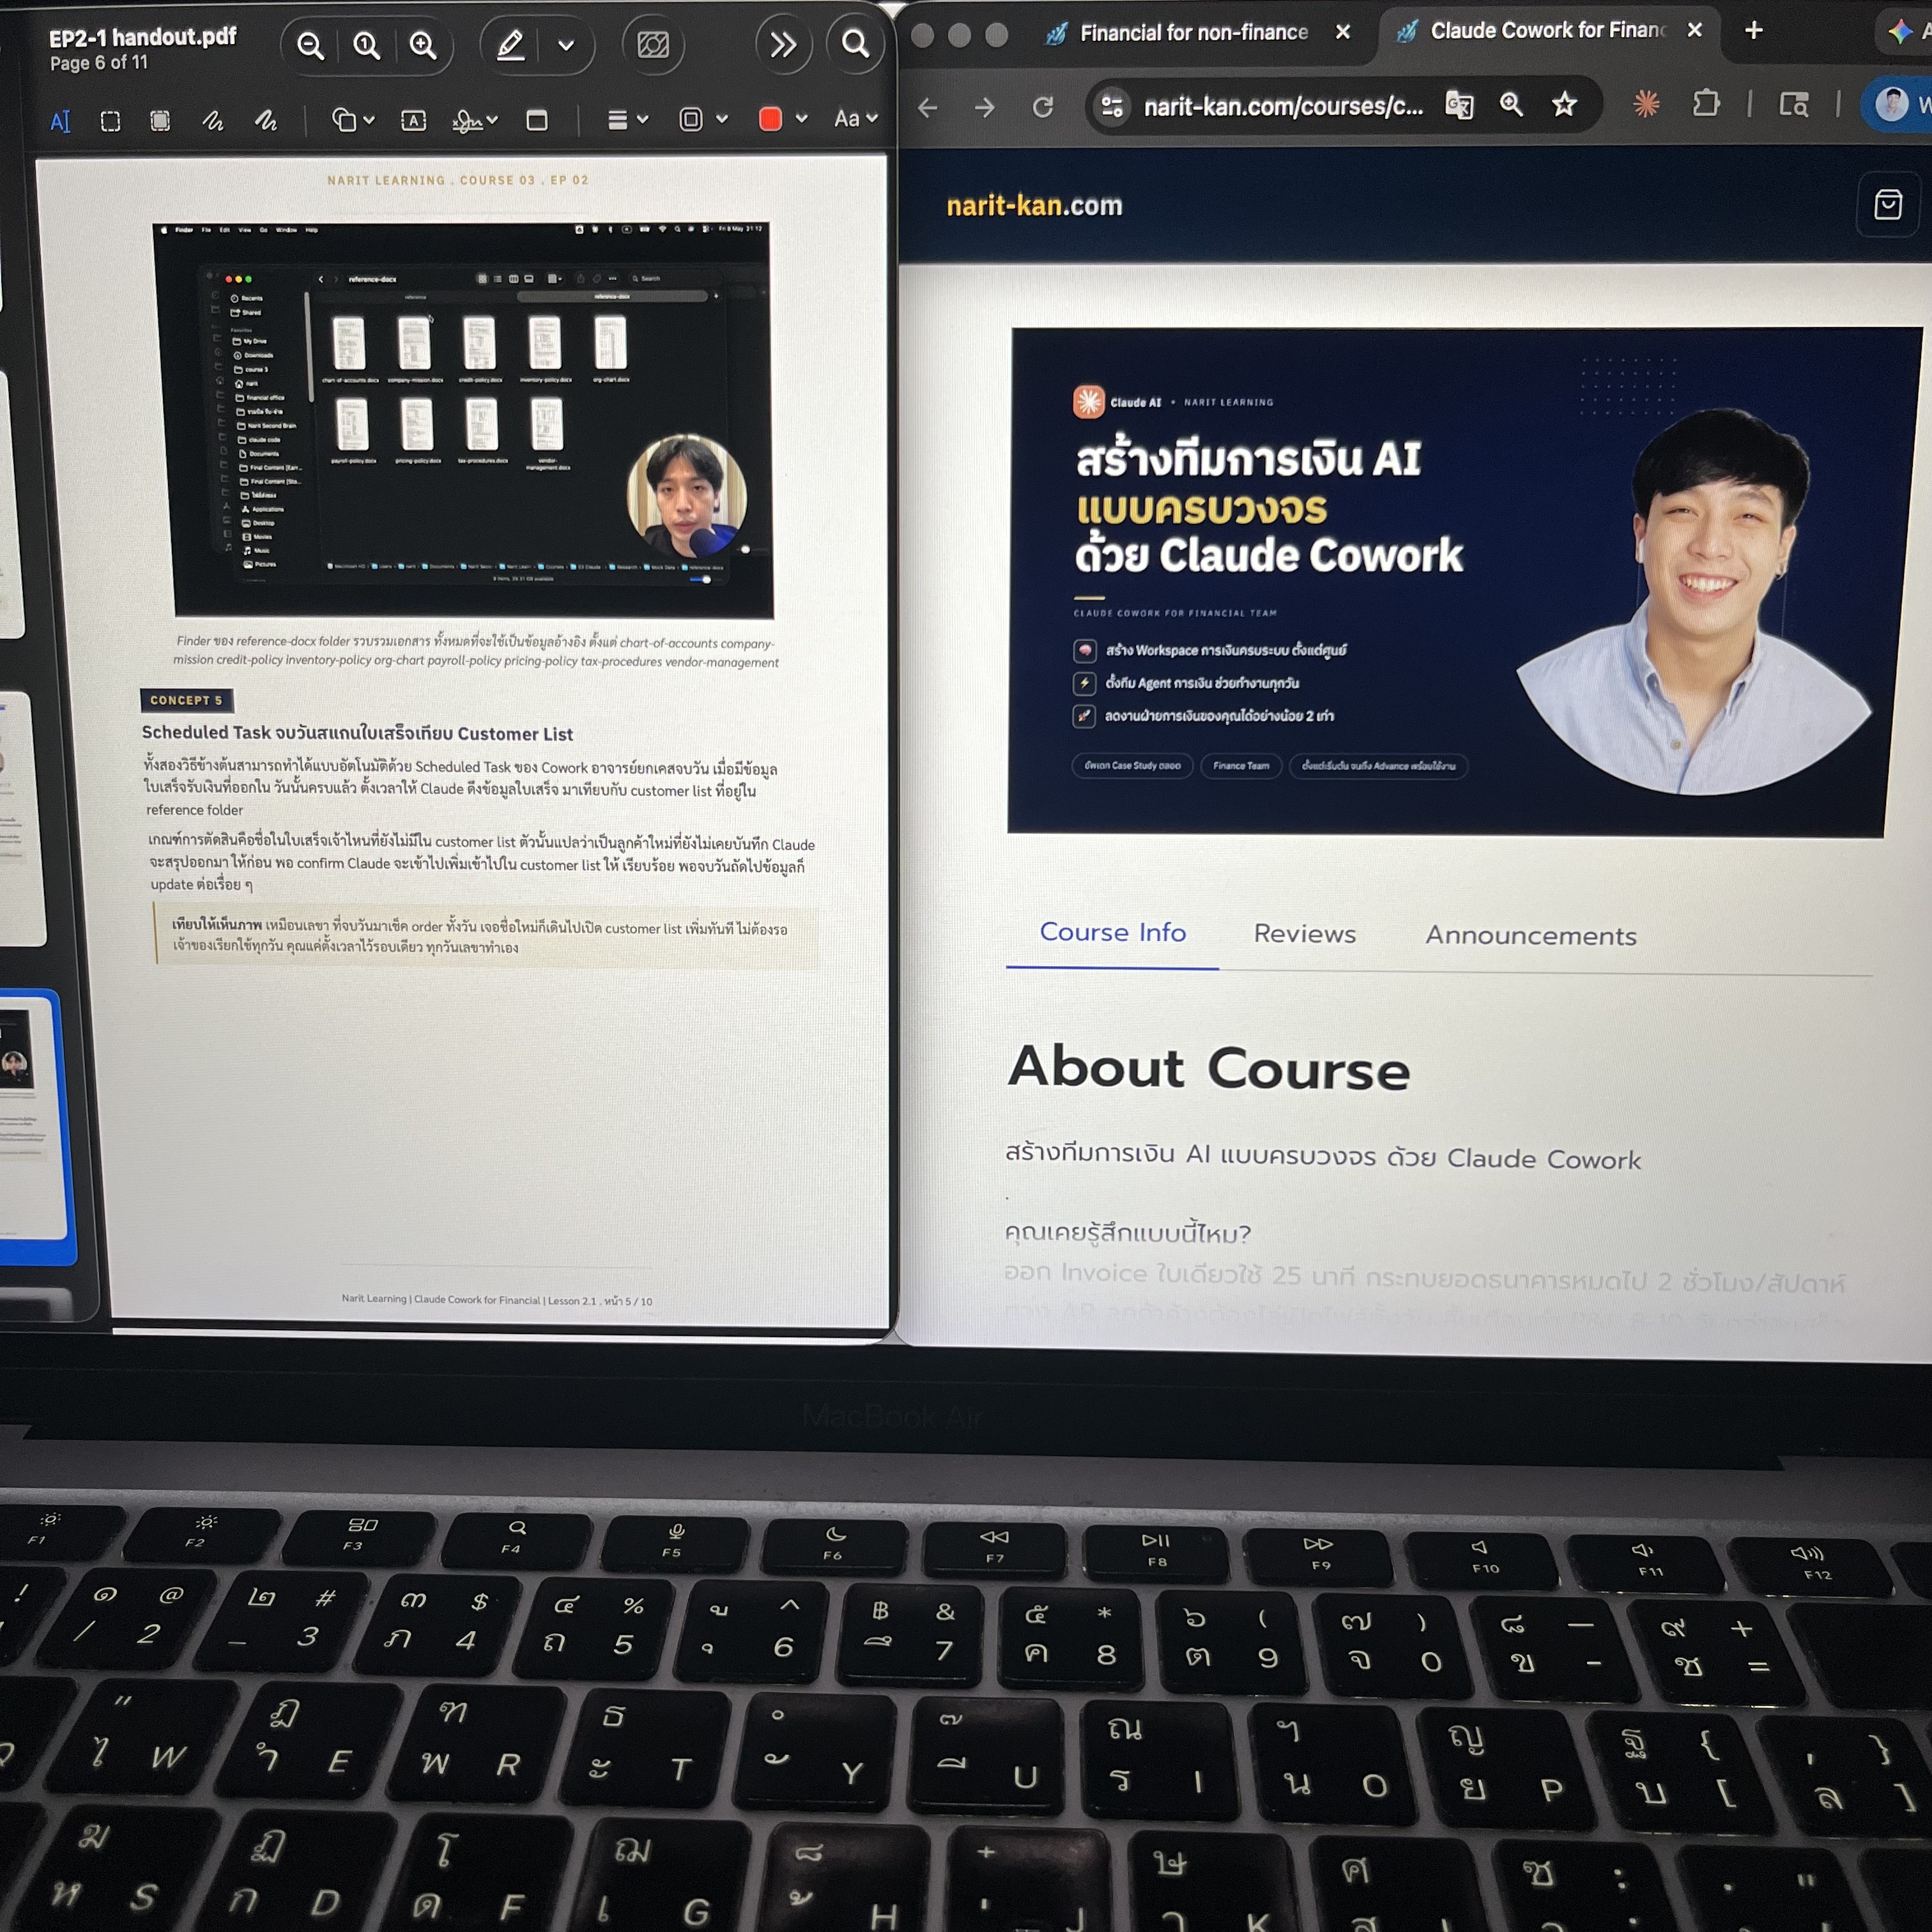This screenshot has height=1932, width=1932.
Task: Open the browser page zoom indicator
Action: pos(1511,104)
